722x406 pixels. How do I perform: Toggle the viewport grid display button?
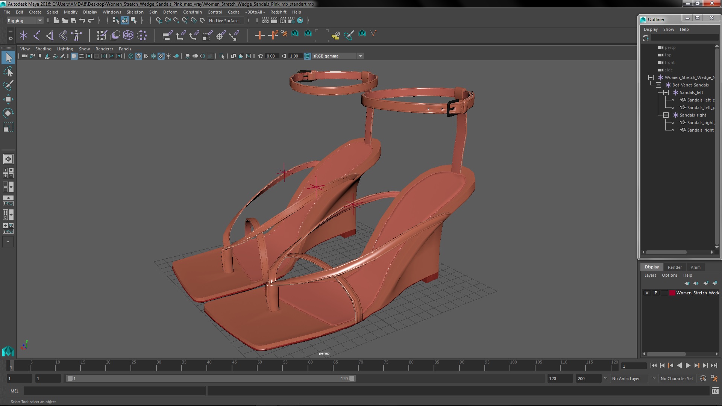pos(74,56)
